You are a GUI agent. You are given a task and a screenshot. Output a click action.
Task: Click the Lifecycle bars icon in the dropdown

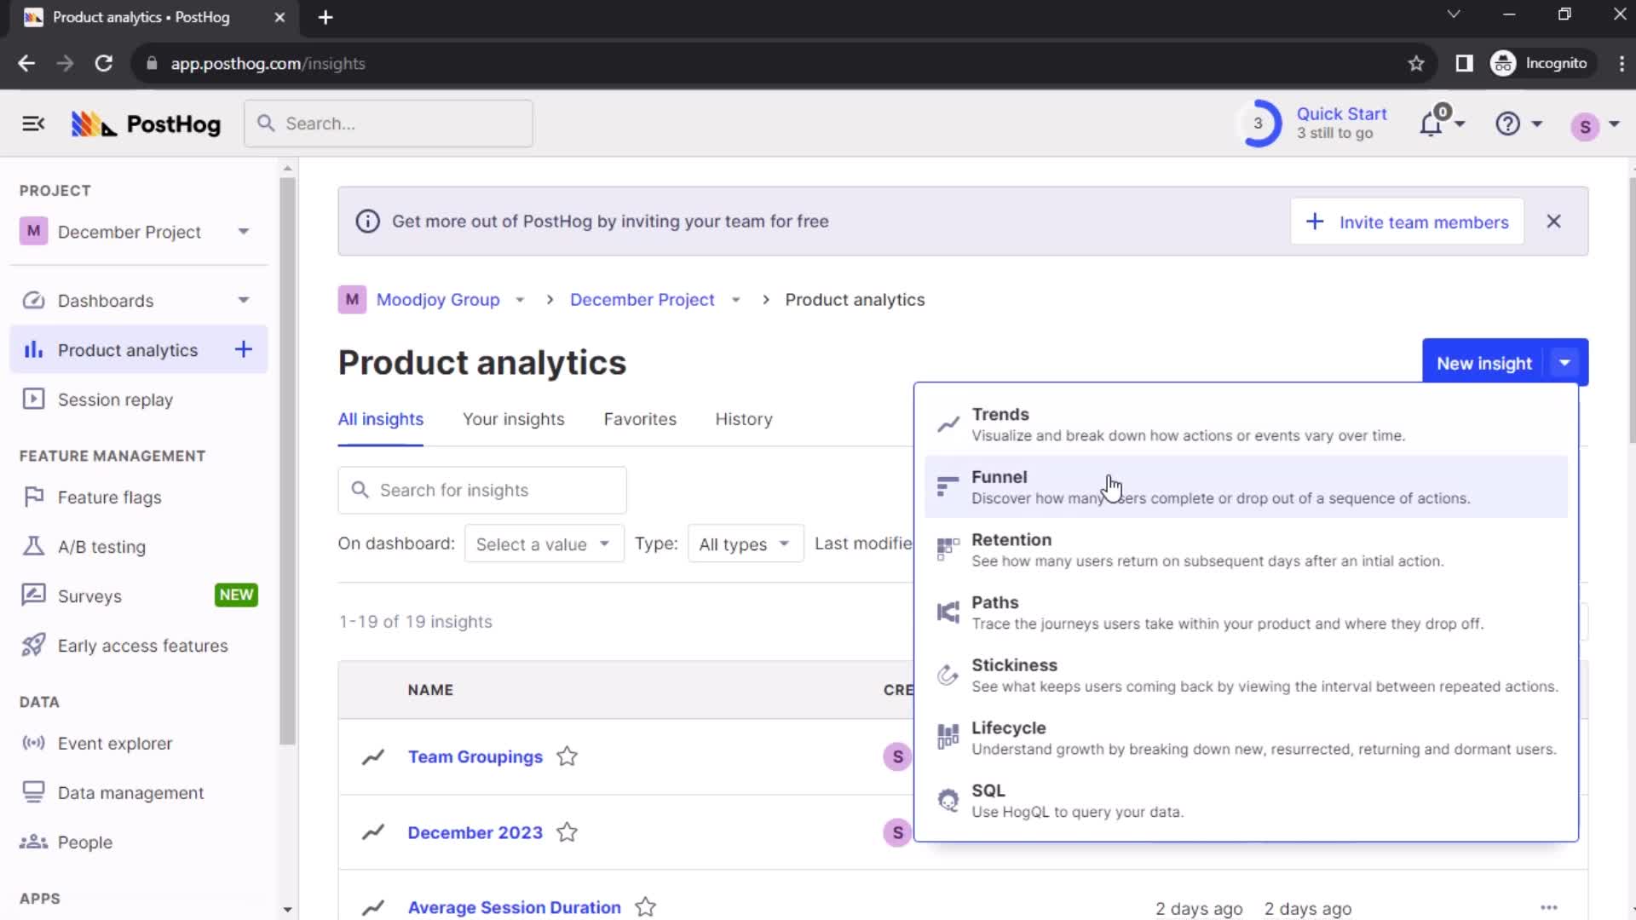(948, 738)
